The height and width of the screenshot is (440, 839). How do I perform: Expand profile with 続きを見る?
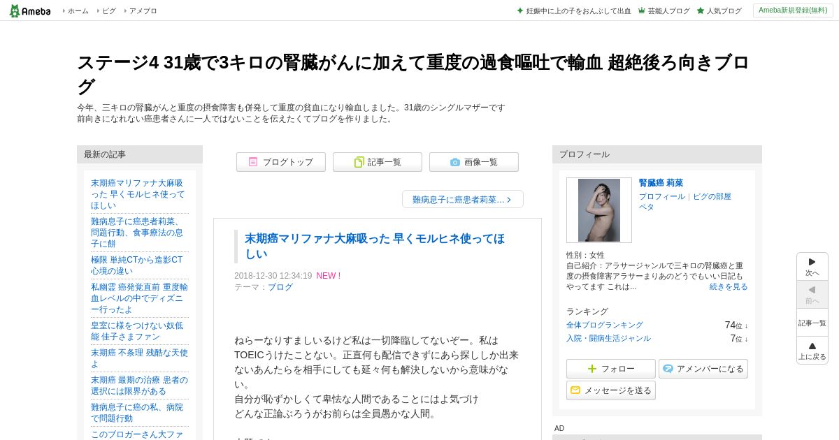729,287
